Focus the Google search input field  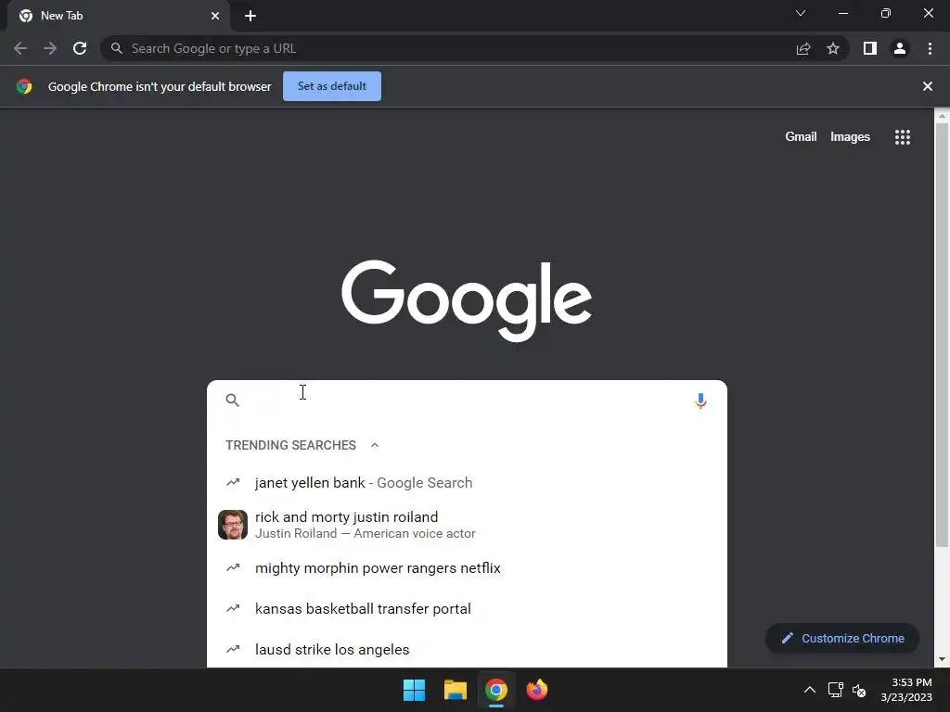click(467, 400)
